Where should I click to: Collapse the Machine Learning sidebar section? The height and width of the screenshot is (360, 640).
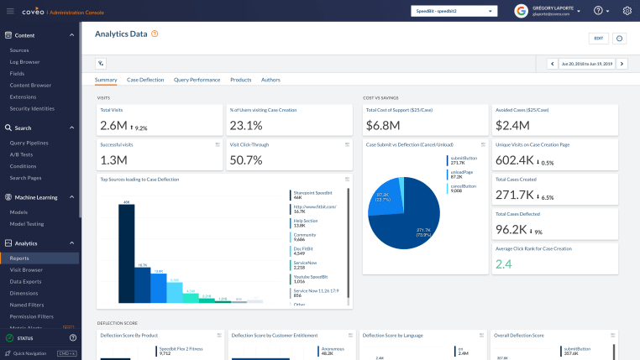(x=71, y=197)
